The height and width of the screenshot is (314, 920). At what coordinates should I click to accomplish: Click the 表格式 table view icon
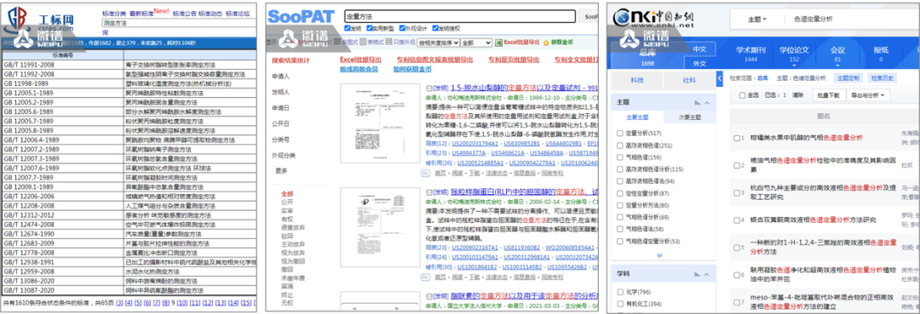[x=363, y=43]
